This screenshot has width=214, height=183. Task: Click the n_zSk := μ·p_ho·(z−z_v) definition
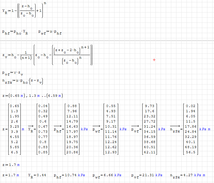(23, 81)
